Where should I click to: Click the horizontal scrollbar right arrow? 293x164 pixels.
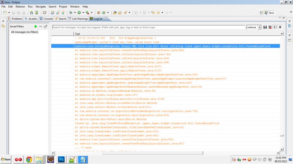pyautogui.click(x=278, y=153)
